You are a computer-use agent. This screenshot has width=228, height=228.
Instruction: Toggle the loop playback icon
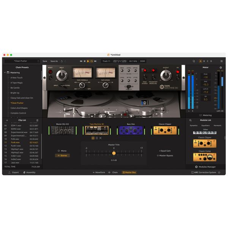click(92, 61)
